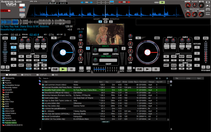Click the X2 loop double on deck 1

[x=21, y=60]
